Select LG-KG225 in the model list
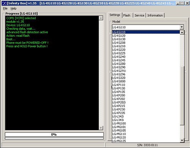 (146, 53)
